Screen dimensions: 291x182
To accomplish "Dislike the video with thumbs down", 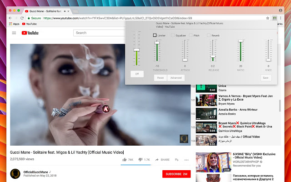I will (140, 160).
